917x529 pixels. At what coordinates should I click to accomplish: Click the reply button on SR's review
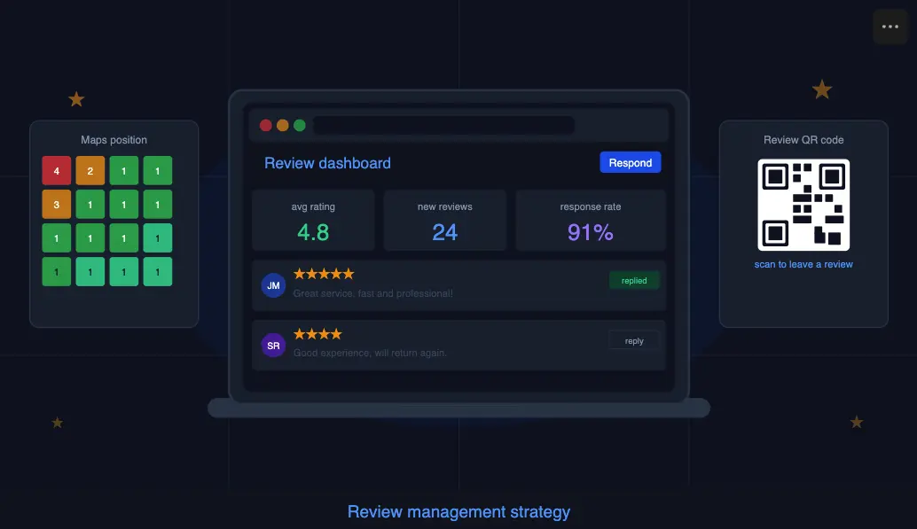coord(633,339)
